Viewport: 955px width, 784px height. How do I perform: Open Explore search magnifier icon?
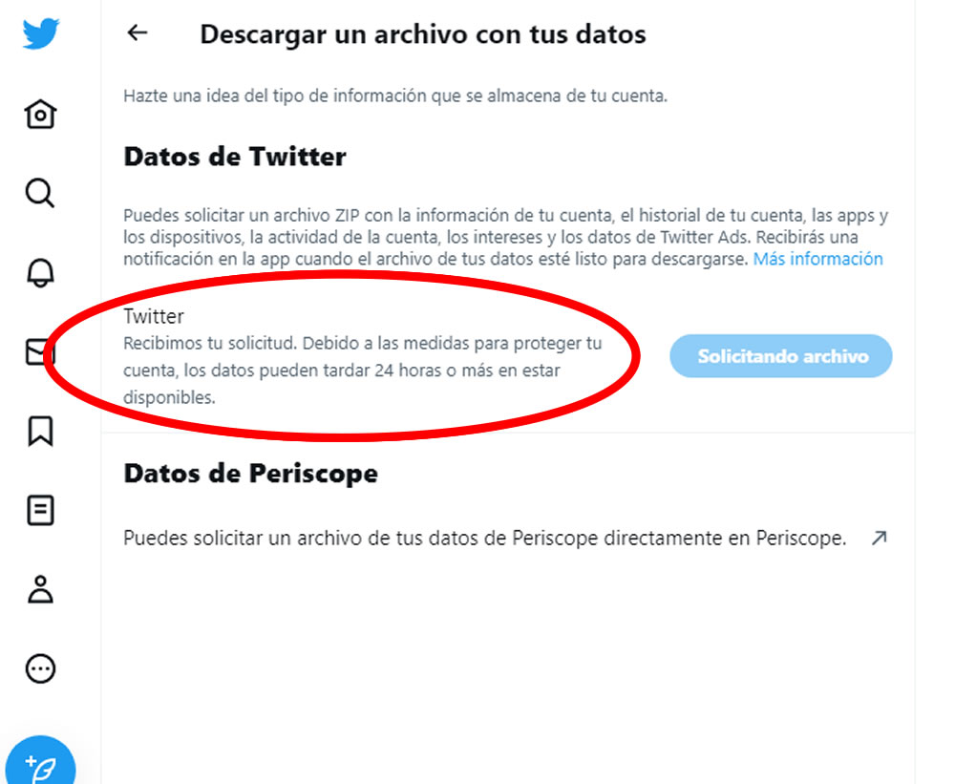[x=40, y=193]
